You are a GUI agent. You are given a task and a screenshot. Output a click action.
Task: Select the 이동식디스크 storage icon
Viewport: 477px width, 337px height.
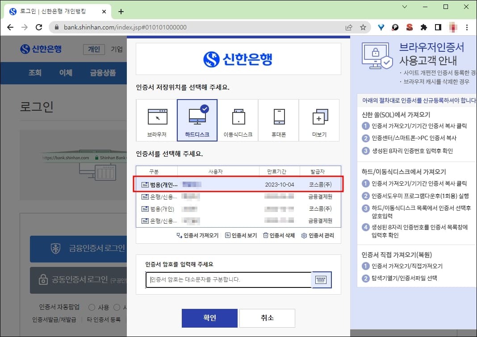(x=238, y=120)
